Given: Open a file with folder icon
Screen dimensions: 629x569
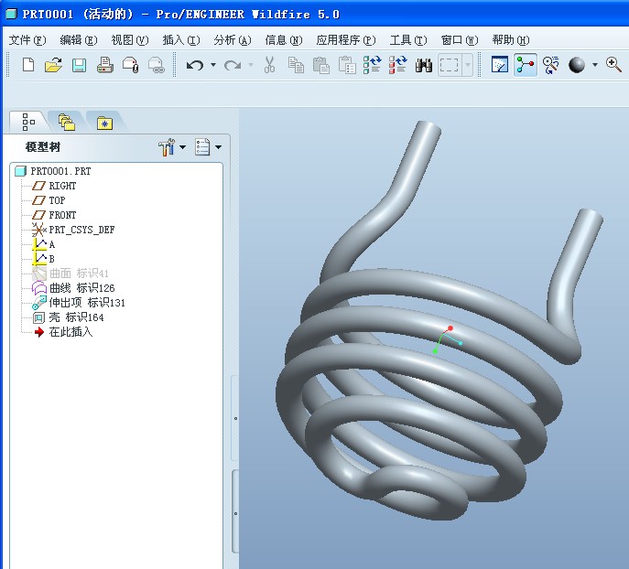Looking at the screenshot, I should point(53,65).
